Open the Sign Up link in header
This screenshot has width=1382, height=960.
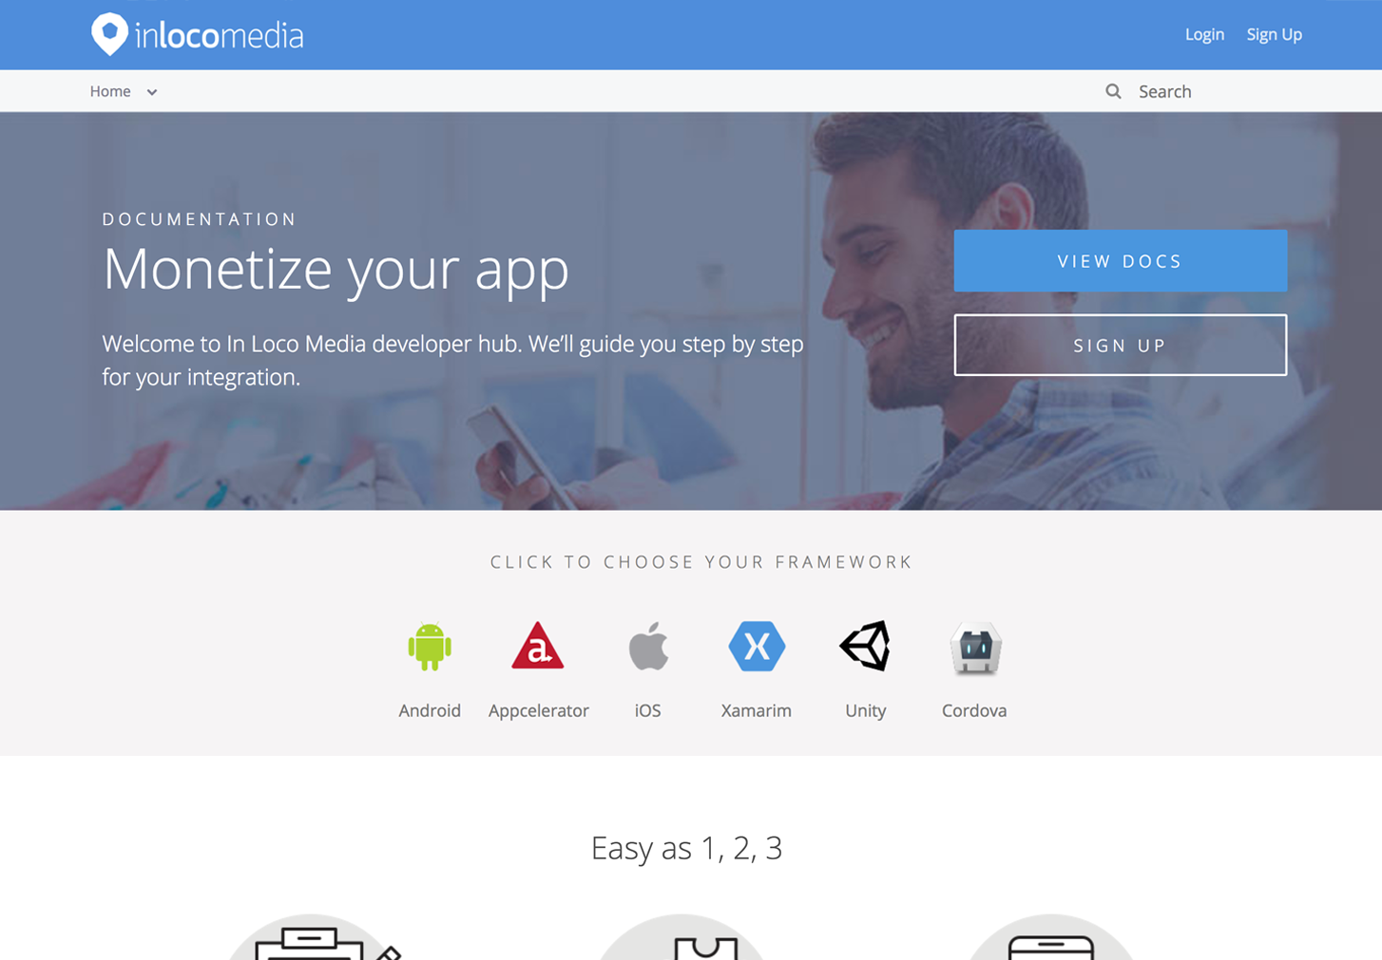[1275, 34]
